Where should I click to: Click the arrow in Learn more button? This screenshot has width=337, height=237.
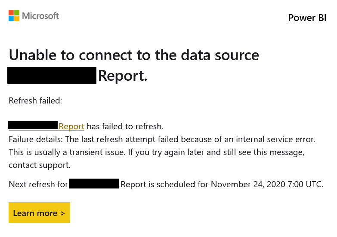coord(62,213)
